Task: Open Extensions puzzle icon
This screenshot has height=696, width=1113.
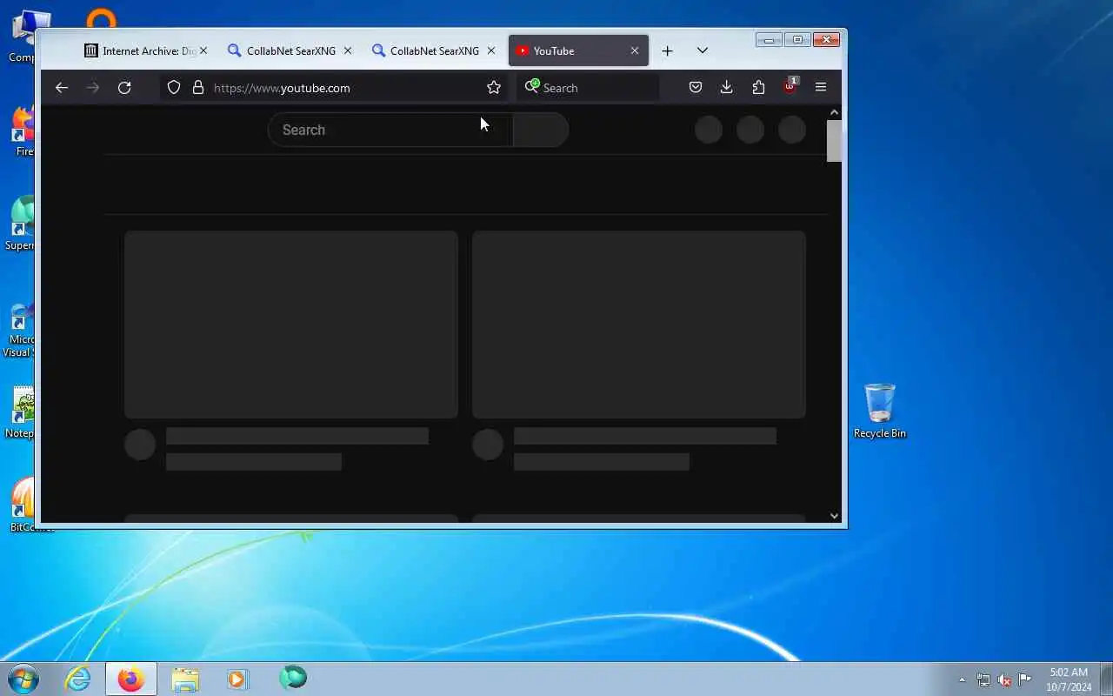Action: (x=758, y=87)
